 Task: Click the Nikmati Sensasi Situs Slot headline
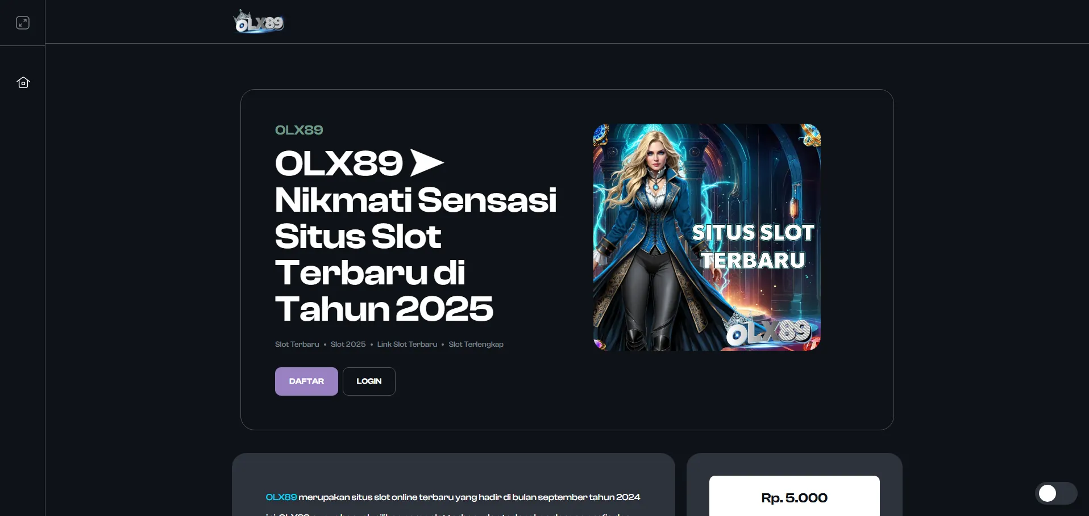tap(415, 218)
